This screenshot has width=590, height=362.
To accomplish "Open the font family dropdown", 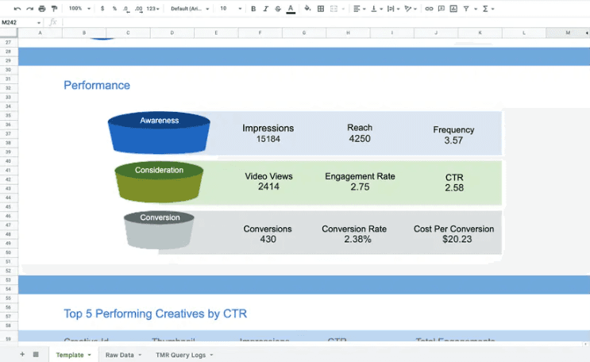I will click(190, 9).
